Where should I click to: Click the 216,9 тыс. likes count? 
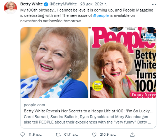[108, 135]
